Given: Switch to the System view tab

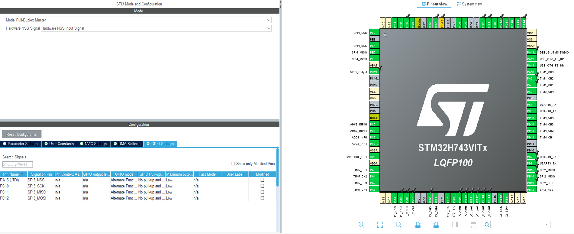Looking at the screenshot, I should [469, 4].
